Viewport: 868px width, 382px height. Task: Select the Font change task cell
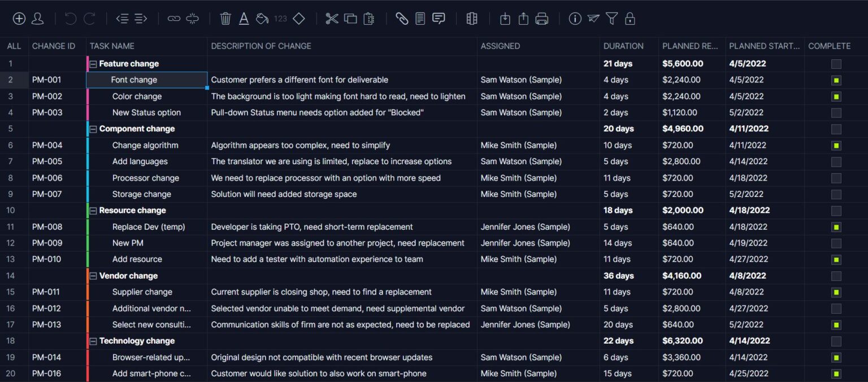click(x=134, y=80)
